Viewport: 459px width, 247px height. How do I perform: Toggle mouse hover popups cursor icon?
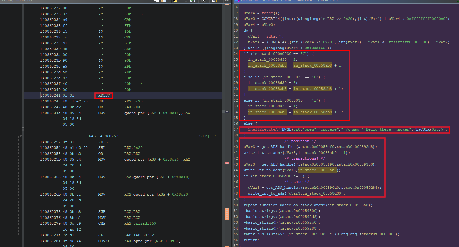pos(174,1)
